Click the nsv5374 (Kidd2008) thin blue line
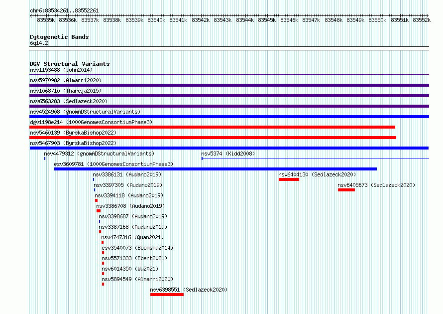Viewport: 443px width, 314px height. coord(315,158)
